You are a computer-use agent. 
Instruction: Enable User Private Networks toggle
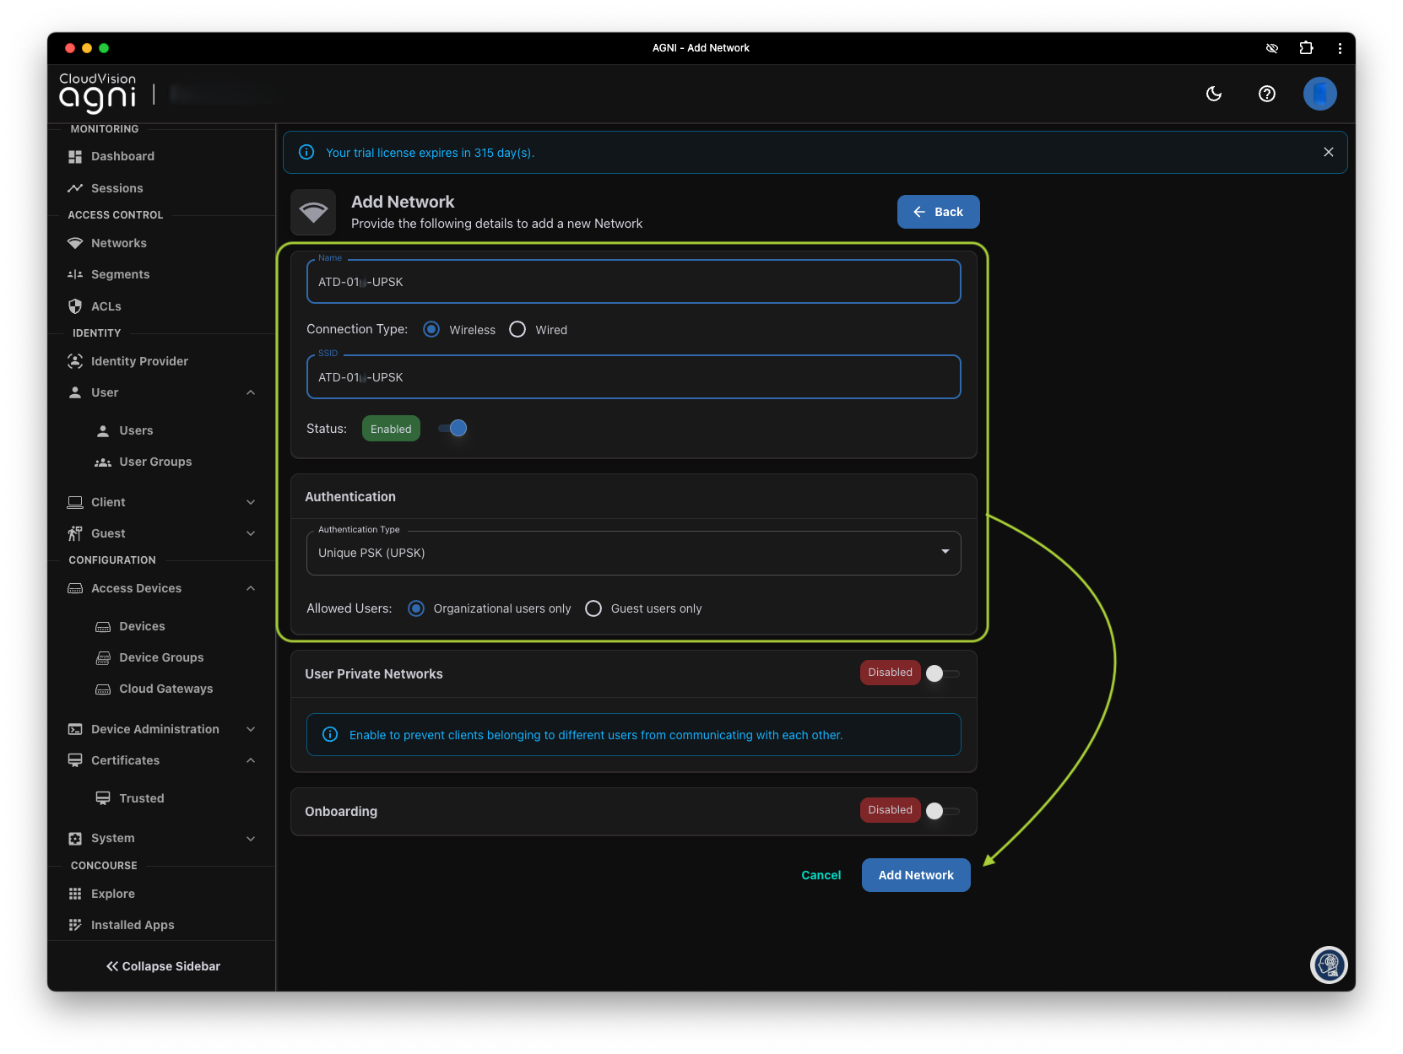(942, 673)
